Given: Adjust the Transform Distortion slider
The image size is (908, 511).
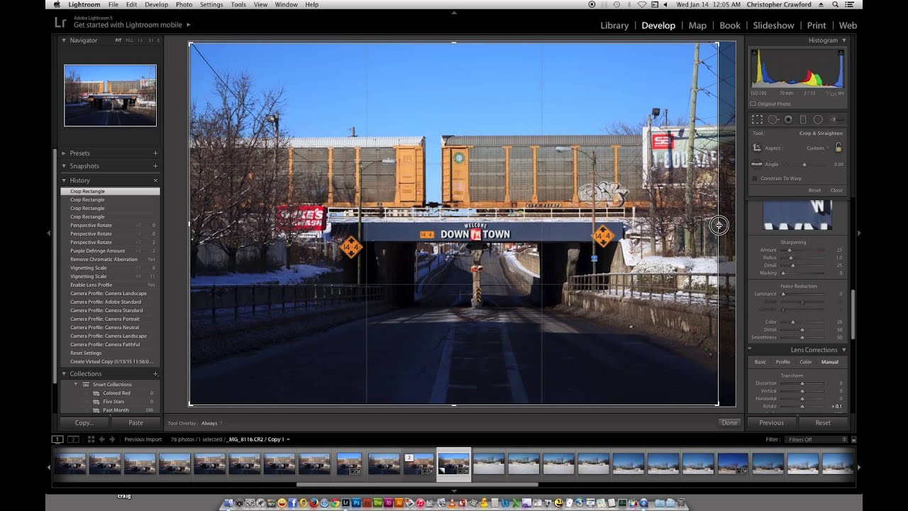Looking at the screenshot, I should 803,383.
